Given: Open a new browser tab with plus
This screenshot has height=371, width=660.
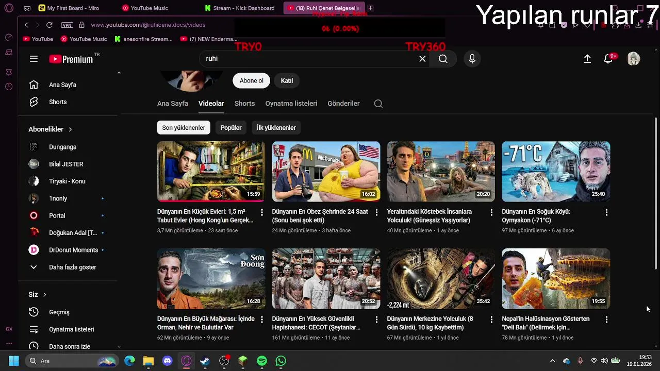Looking at the screenshot, I should (370, 8).
